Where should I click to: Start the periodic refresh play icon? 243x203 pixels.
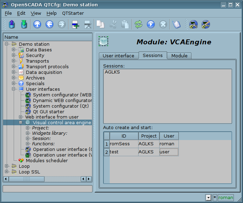click(151, 24)
